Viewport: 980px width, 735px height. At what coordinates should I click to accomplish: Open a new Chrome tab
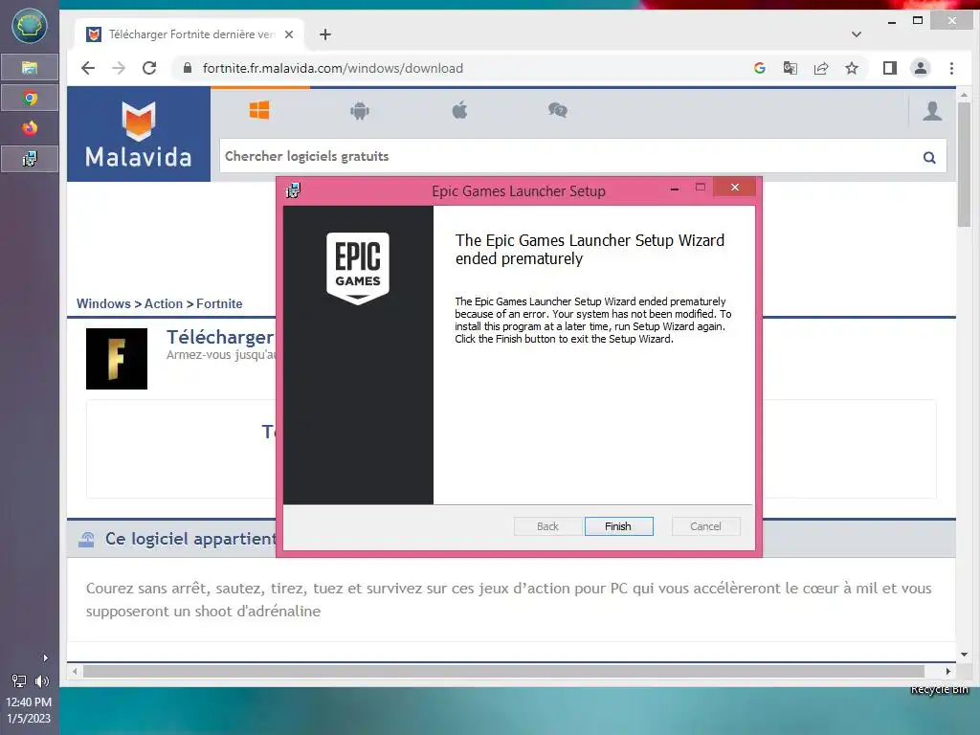[x=325, y=34]
